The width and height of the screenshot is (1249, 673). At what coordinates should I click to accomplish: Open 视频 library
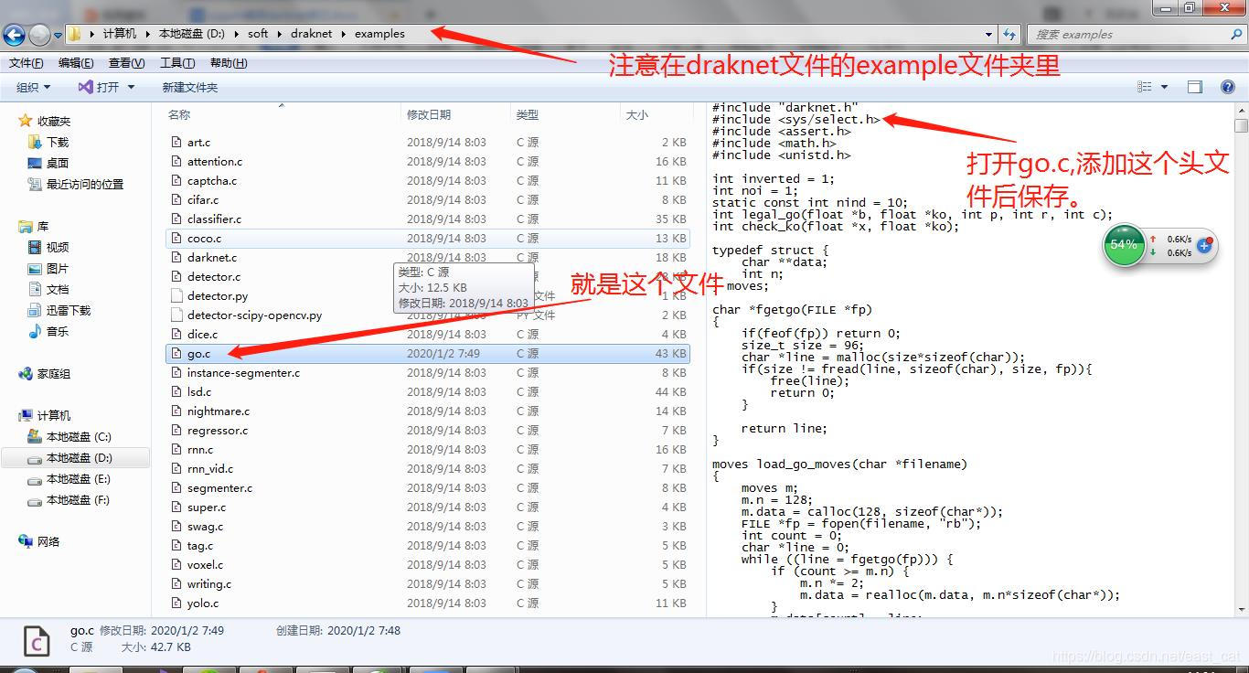point(58,247)
